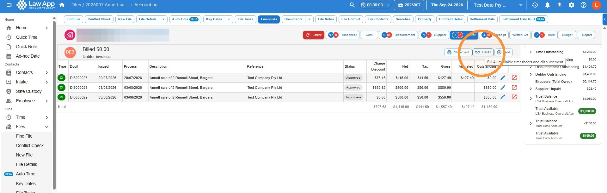
Task: Expand the File Details dropdown arrow
Action: [x=163, y=19]
